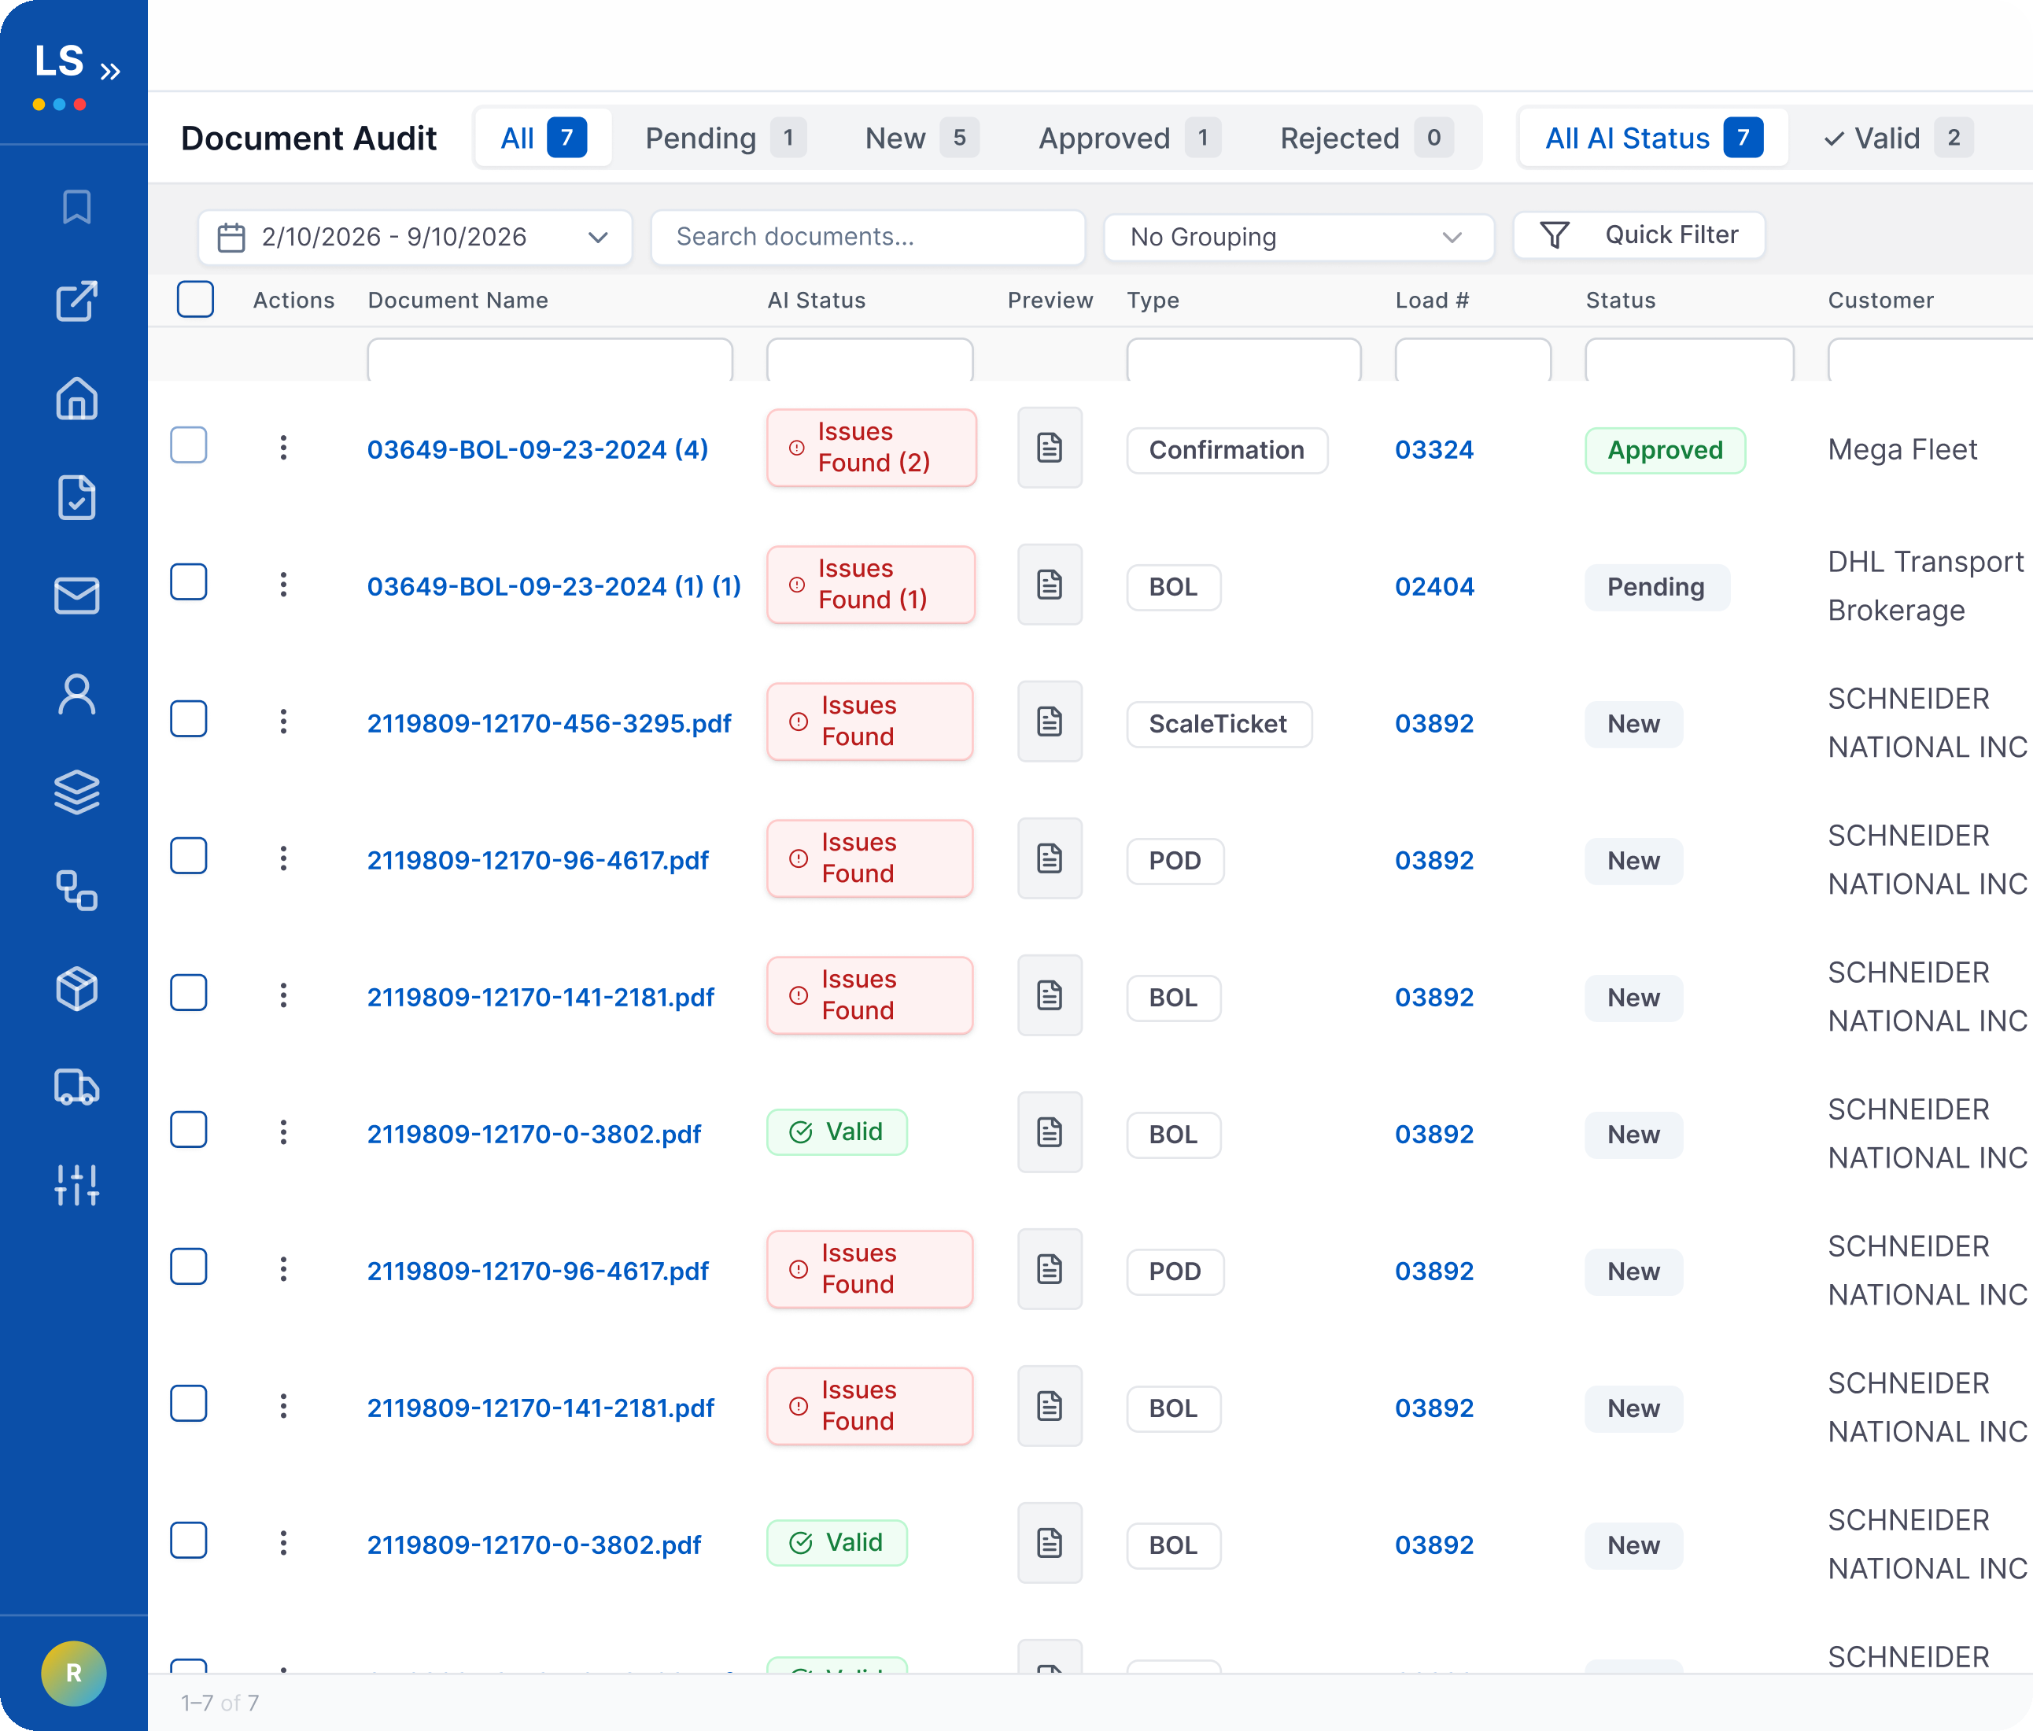2033x1731 pixels.
Task: Check the row for 03649-BOL-09-23-2024 (4)
Action: coord(188,445)
